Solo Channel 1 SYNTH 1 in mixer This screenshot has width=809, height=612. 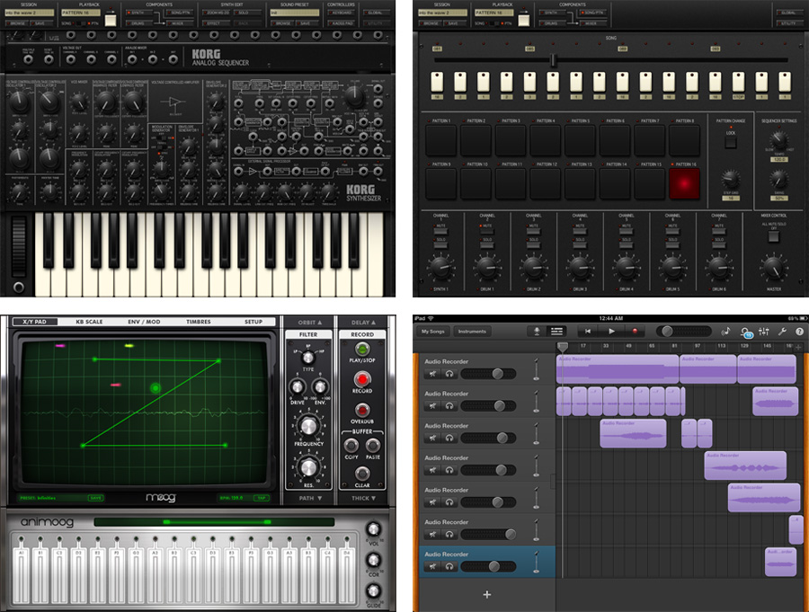(440, 245)
